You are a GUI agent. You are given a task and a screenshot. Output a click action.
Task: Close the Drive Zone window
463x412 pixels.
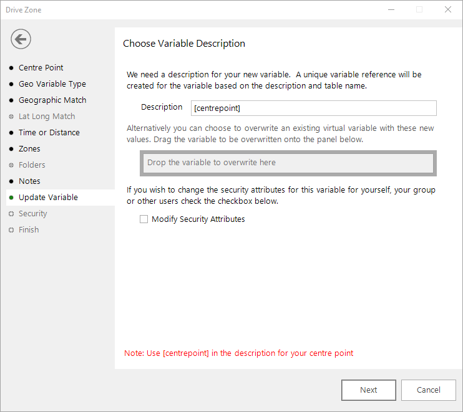tap(448, 10)
